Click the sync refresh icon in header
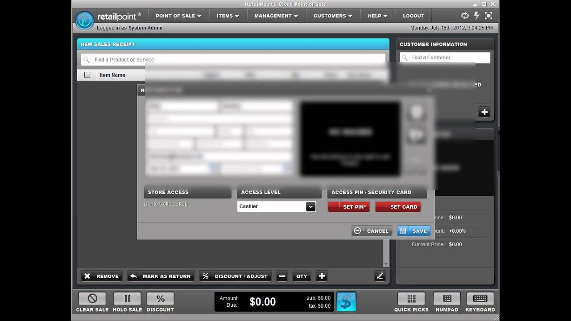The width and height of the screenshot is (571, 321). 465,16
